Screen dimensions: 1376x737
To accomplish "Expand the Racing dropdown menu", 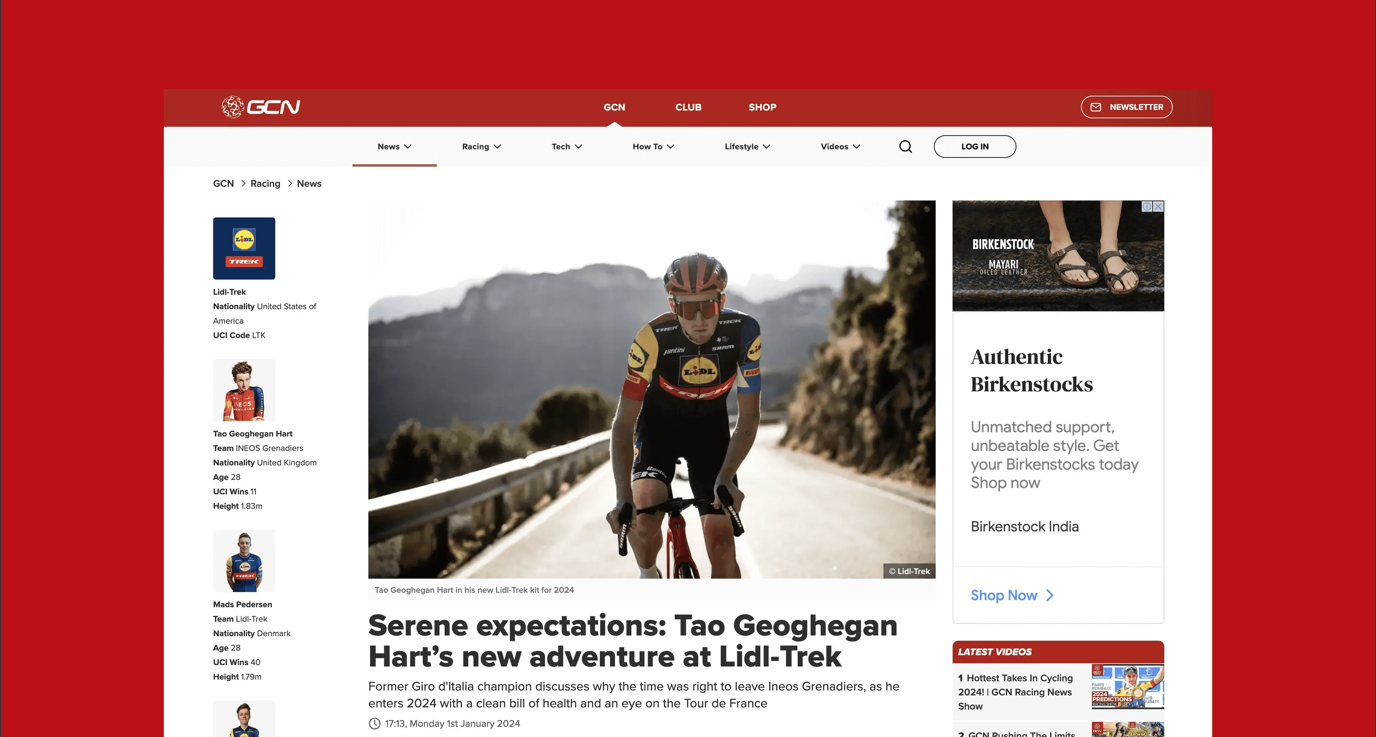I will pos(481,146).
